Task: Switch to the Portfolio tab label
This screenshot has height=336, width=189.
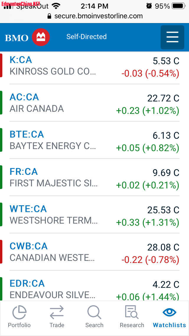Action: (19, 325)
